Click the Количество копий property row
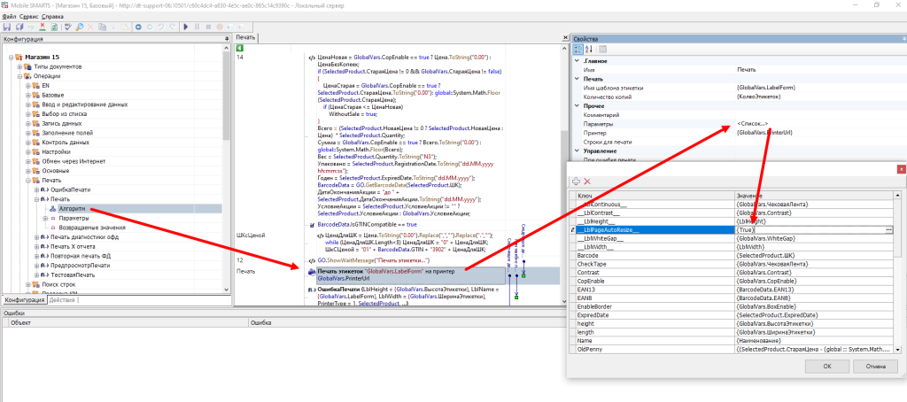This screenshot has width=907, height=402. pos(739,97)
